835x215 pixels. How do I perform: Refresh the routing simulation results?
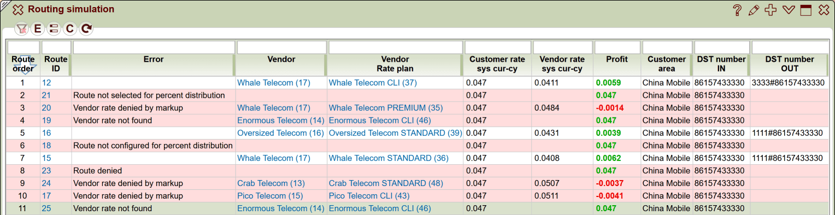tap(86, 29)
